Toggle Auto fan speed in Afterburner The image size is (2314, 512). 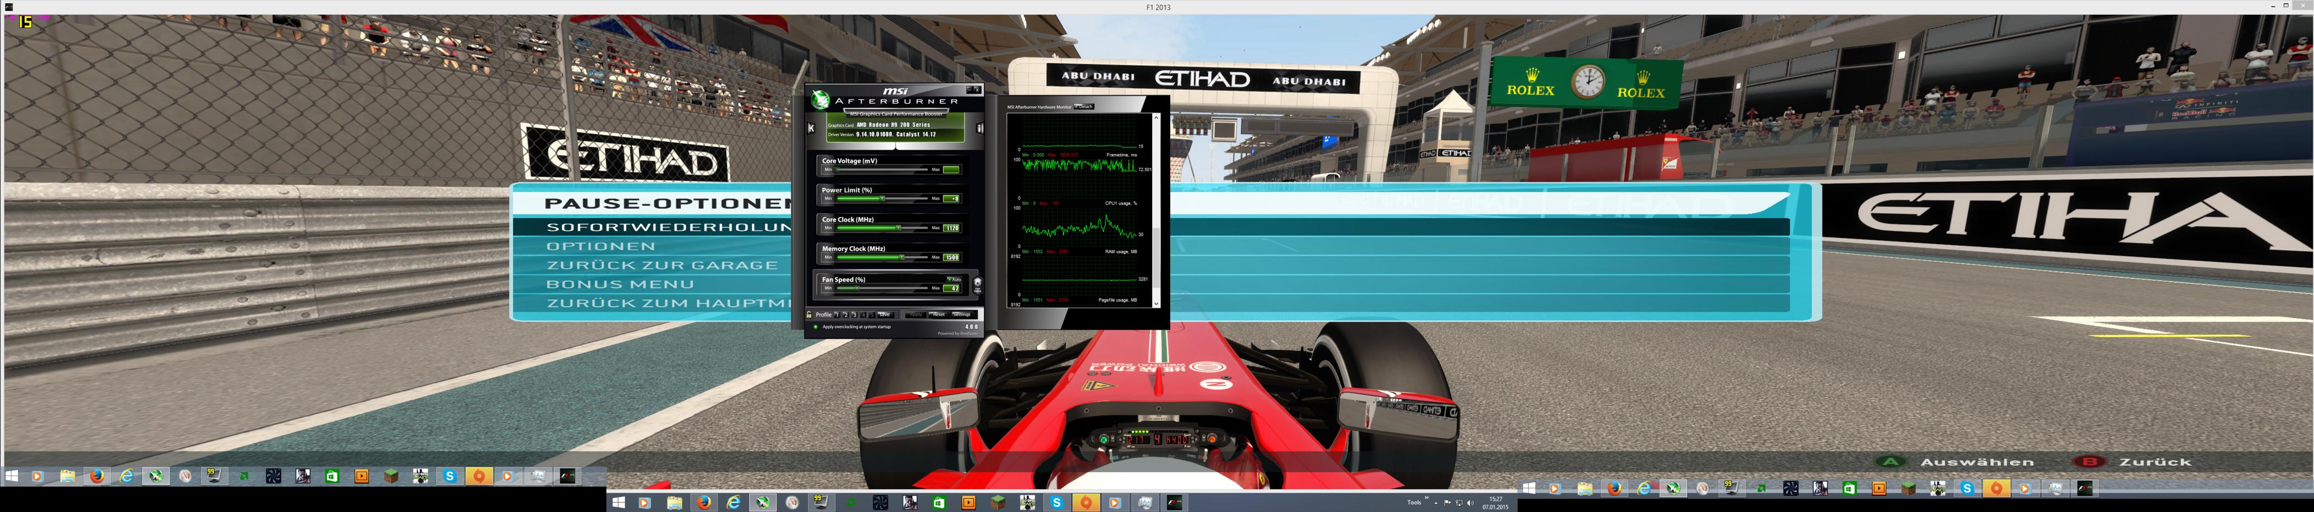[x=955, y=279]
